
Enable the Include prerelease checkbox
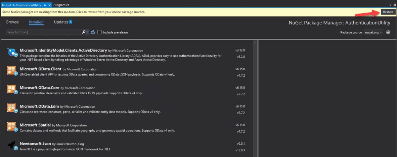point(100,32)
